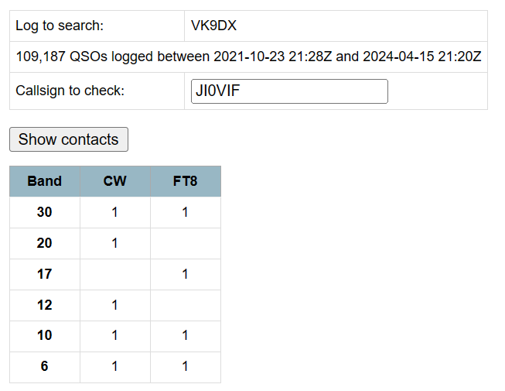Click the CW column header
Screen dimensions: 505x391
point(114,181)
